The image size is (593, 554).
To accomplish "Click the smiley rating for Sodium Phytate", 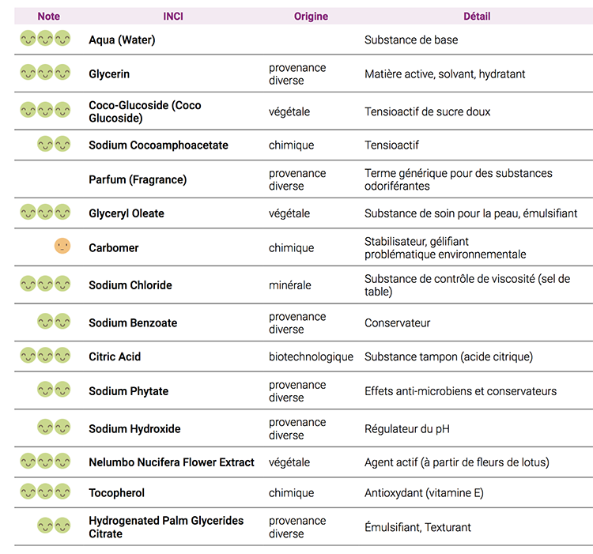I will [x=54, y=390].
